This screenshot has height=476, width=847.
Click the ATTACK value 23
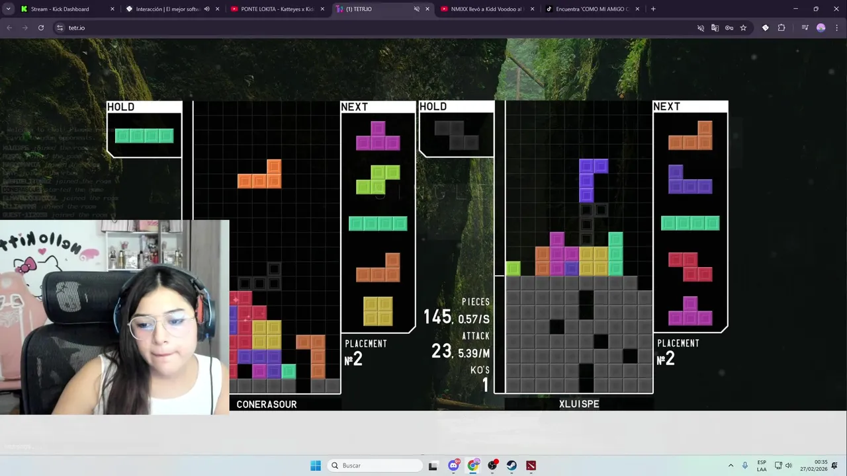tap(441, 352)
